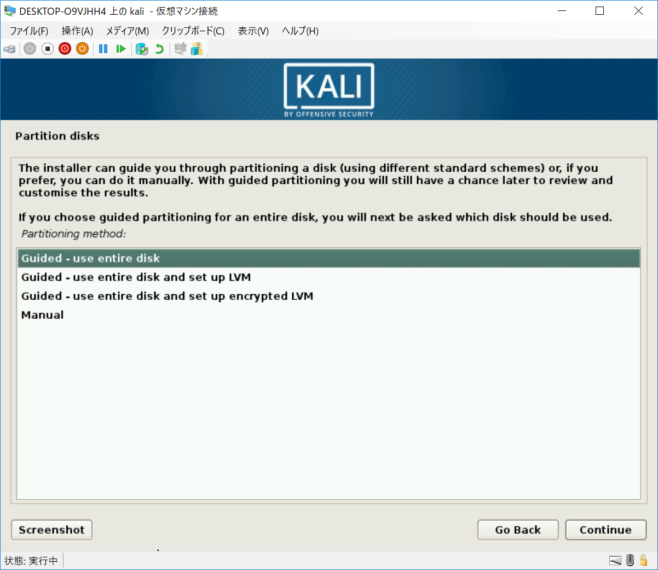The image size is (658, 570).
Task: Open the 表示(V) menu
Action: (x=253, y=31)
